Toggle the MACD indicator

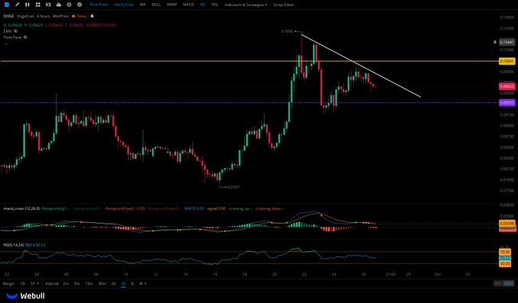[188, 5]
